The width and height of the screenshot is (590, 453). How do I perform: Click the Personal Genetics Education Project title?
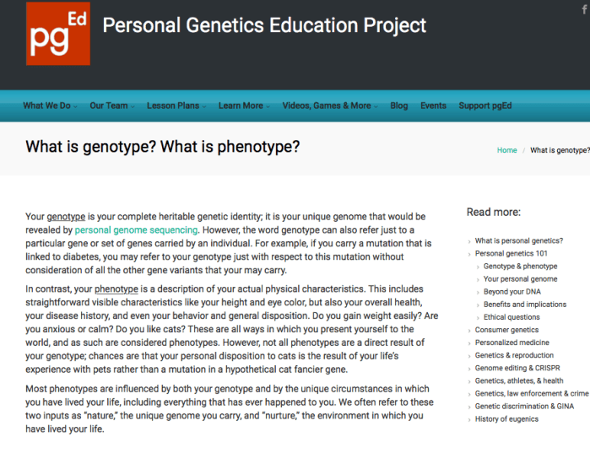[264, 25]
